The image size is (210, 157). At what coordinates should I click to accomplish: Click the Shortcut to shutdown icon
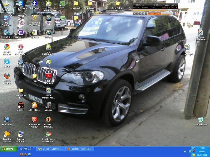coord(34,122)
